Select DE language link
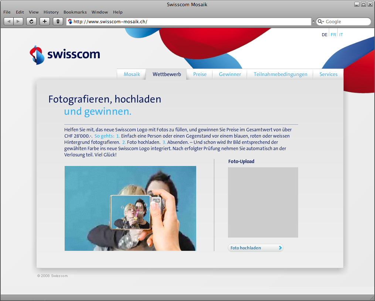375x301 pixels. click(x=324, y=35)
